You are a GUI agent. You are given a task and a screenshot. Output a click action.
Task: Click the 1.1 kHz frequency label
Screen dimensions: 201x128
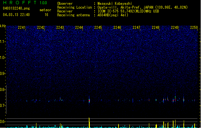3,42
